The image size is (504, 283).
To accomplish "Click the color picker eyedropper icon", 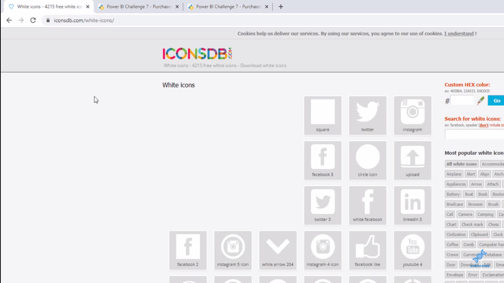I will (x=481, y=101).
